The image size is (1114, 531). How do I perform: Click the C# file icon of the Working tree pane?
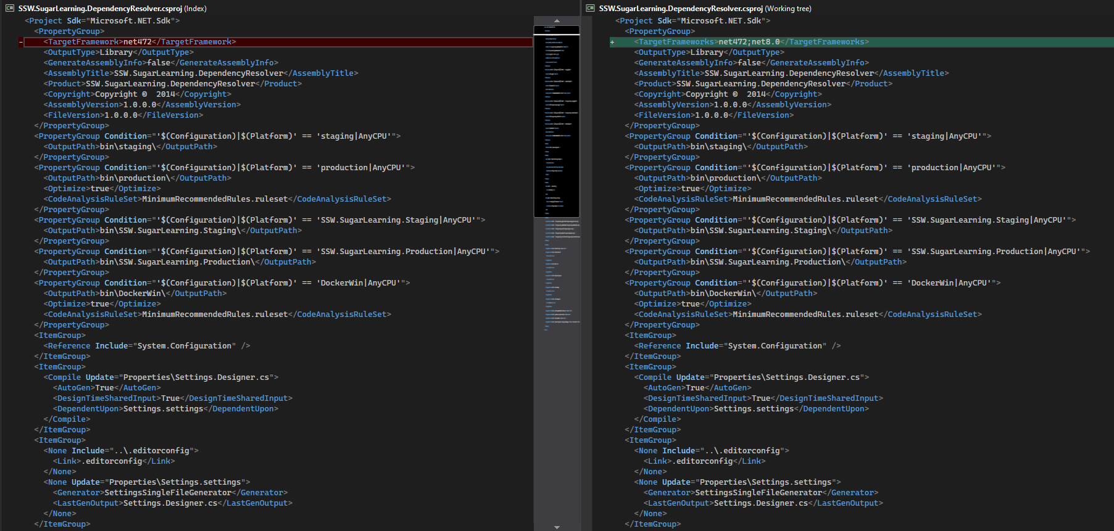pyautogui.click(x=590, y=8)
